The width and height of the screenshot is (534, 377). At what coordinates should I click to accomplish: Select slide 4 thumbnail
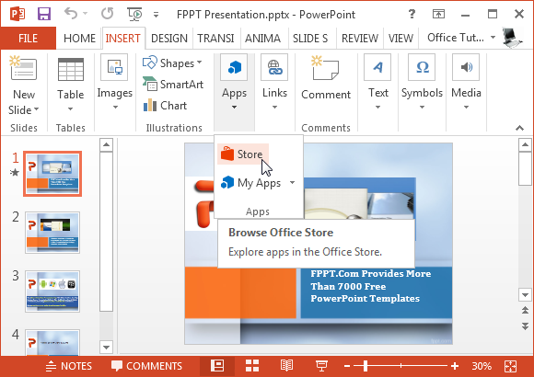(52, 343)
